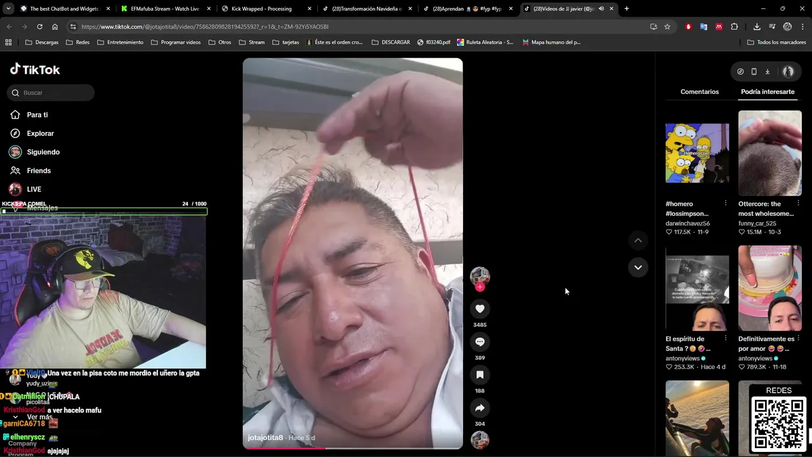This screenshot has height=457, width=812.
Task: Open the get-app phone icon
Action: point(754,72)
